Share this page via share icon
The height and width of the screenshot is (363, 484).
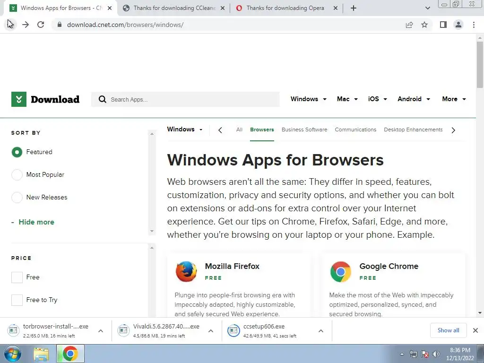(x=409, y=25)
